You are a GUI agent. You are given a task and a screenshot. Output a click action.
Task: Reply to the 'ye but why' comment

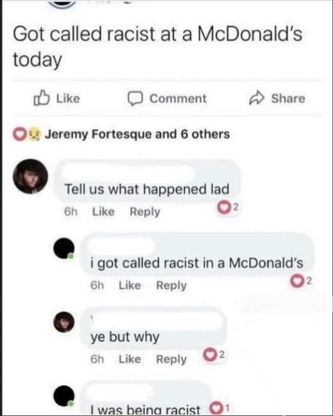pyautogui.click(x=171, y=359)
